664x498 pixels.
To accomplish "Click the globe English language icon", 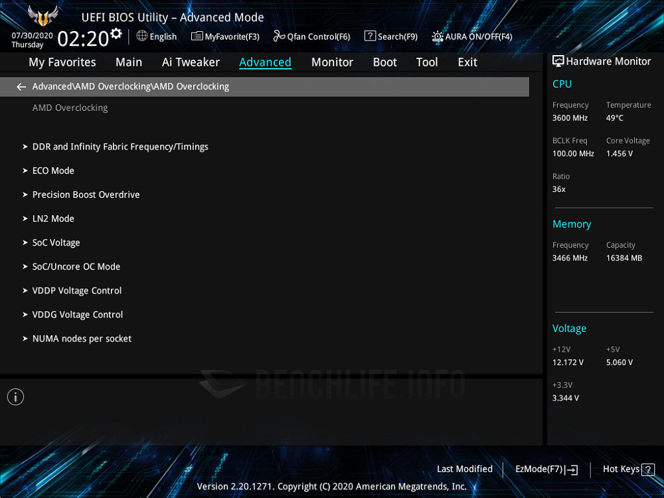I will (142, 37).
